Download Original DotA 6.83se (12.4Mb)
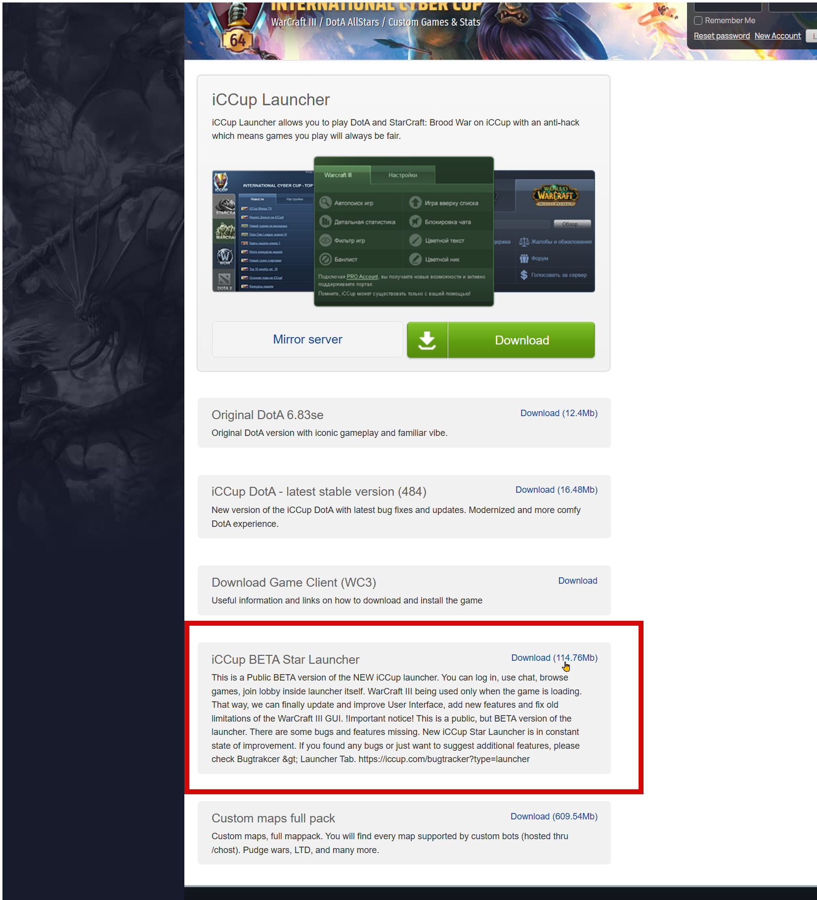 click(559, 413)
